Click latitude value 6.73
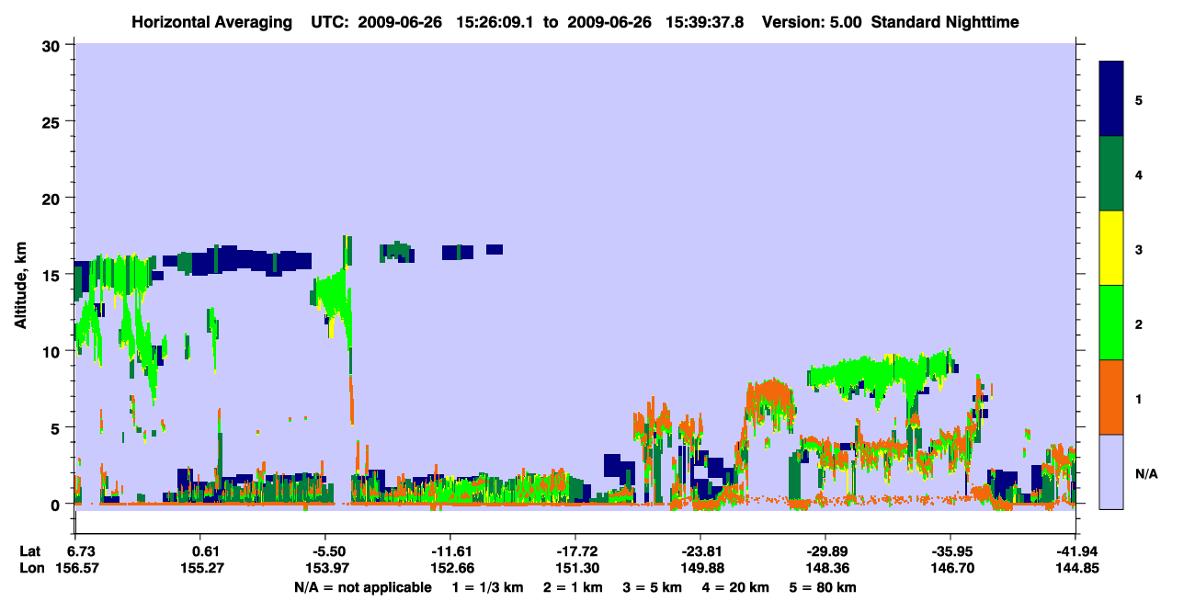Image resolution: width=1195 pixels, height=613 pixels. [81, 551]
